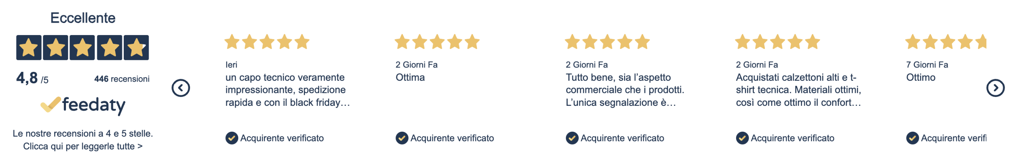Viewport: 1024px width, 168px height.
Task: Click star rating above the Ieri review
Action: (267, 42)
